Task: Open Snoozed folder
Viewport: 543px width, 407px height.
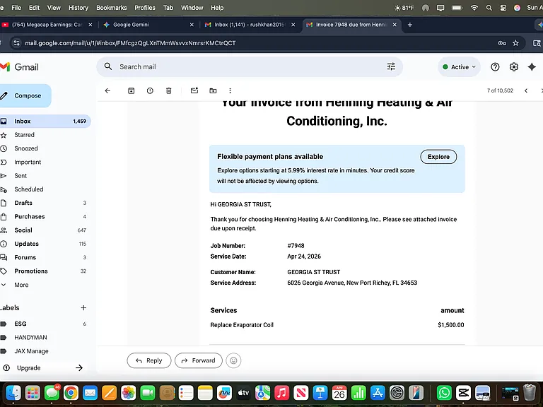Action: pos(45,148)
